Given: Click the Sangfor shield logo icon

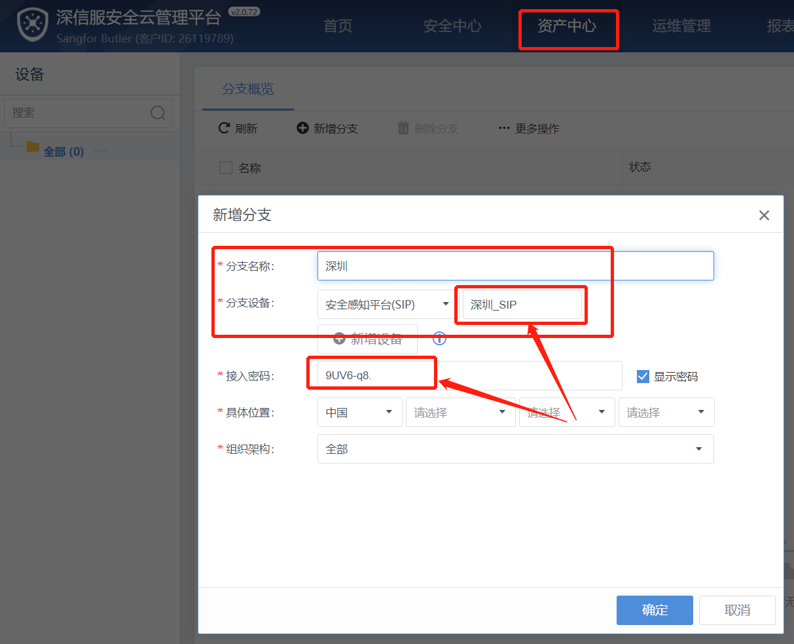Looking at the screenshot, I should tap(33, 25).
